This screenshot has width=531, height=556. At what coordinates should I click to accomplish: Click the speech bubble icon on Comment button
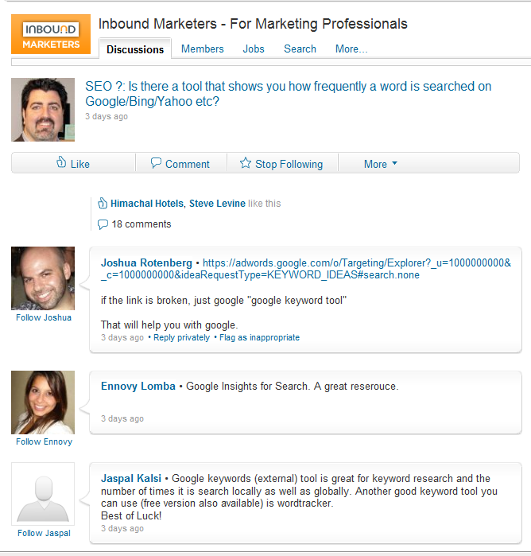(156, 163)
